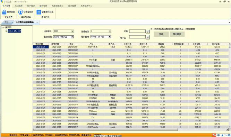Switch to the 系统配置 ribbon tab
231x137 pixels.
pyautogui.click(x=19, y=6)
